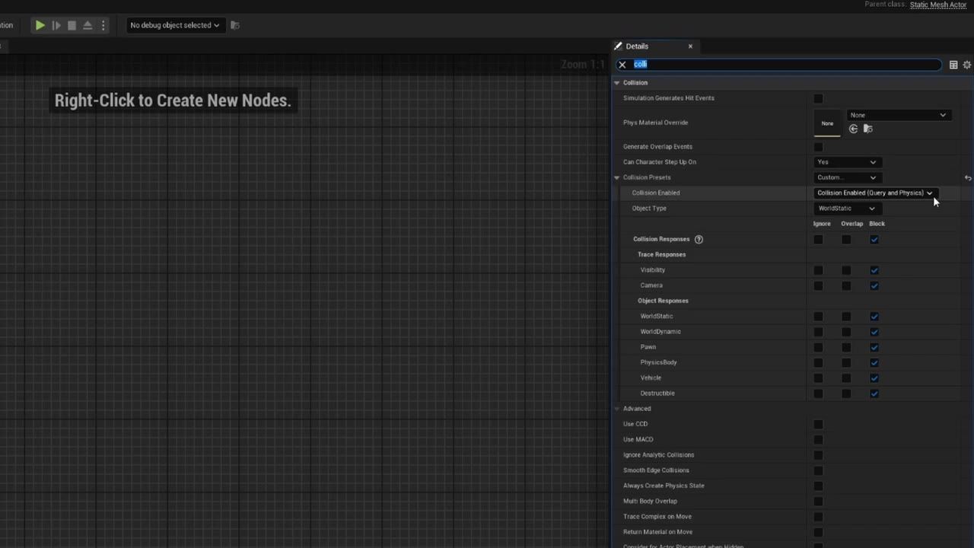The height and width of the screenshot is (548, 974).
Task: Open the Object Type WorldStatic dropdown
Action: [x=846, y=209]
